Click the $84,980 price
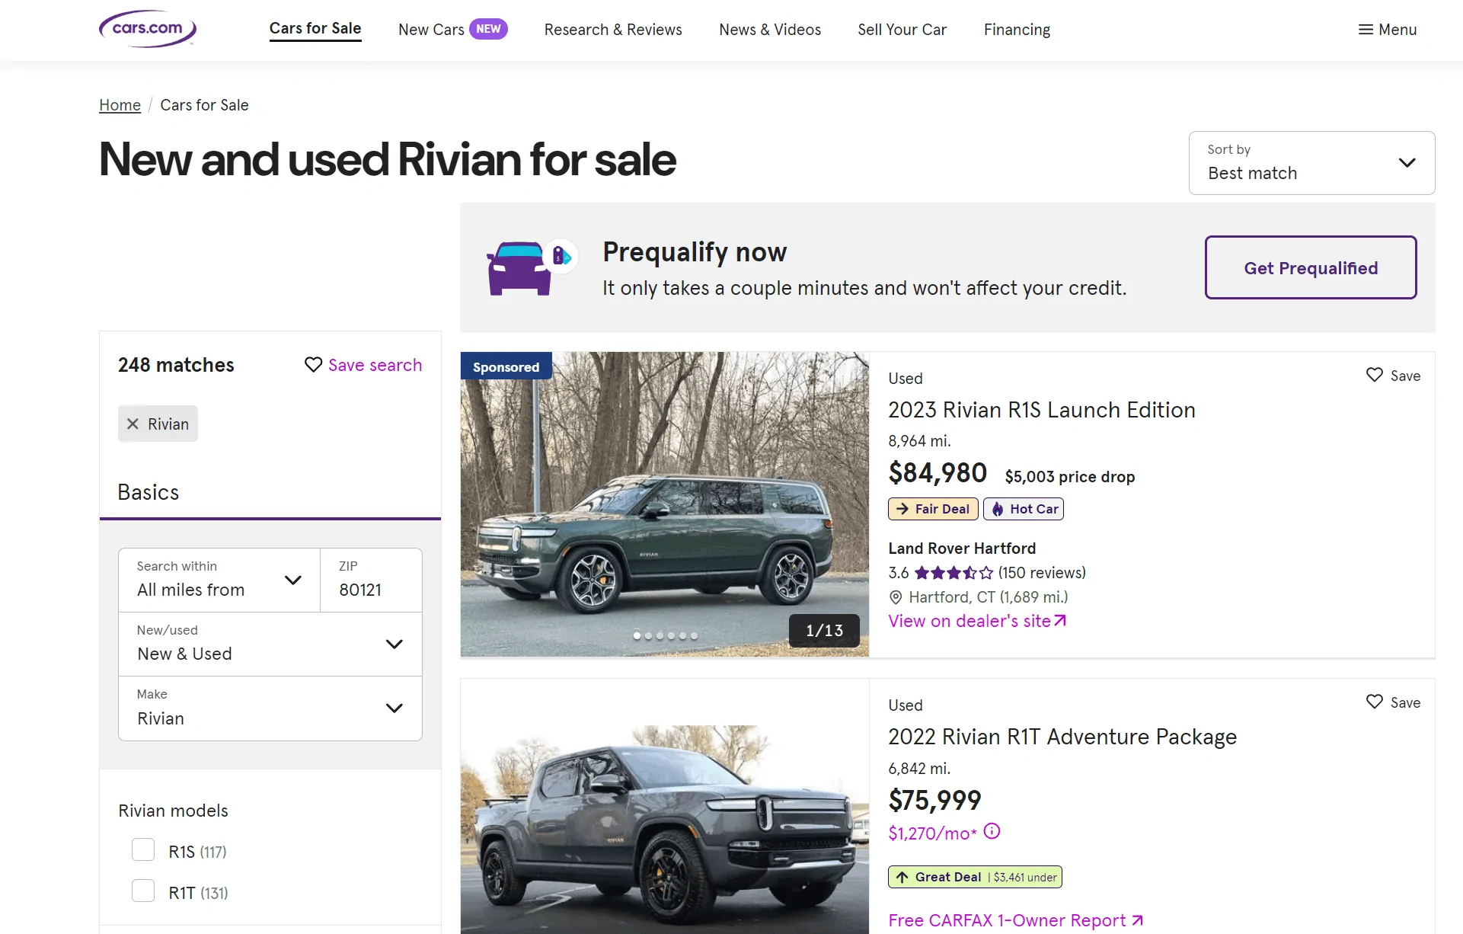This screenshot has width=1463, height=934. coord(938,473)
